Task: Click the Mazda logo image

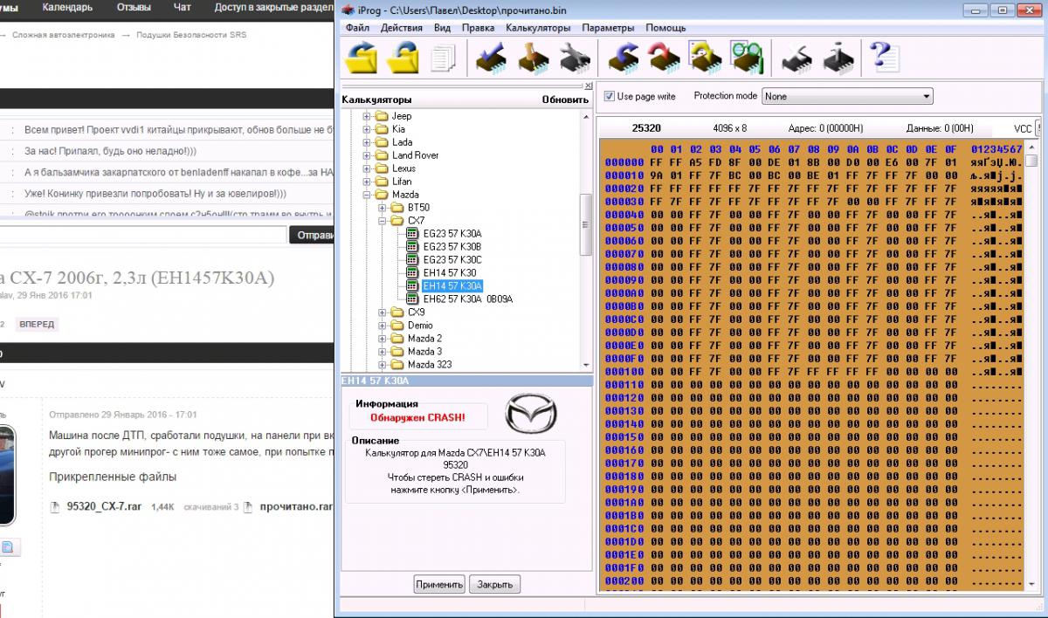Action: coord(530,413)
